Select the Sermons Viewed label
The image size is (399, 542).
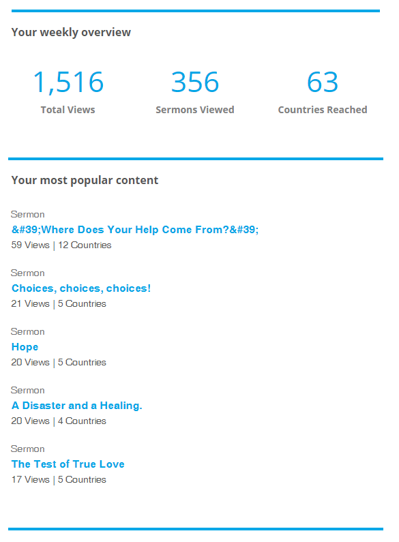click(195, 110)
